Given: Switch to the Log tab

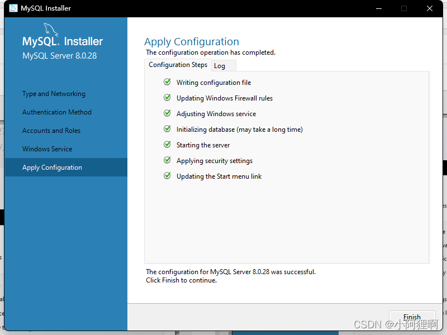Looking at the screenshot, I should pyautogui.click(x=223, y=66).
